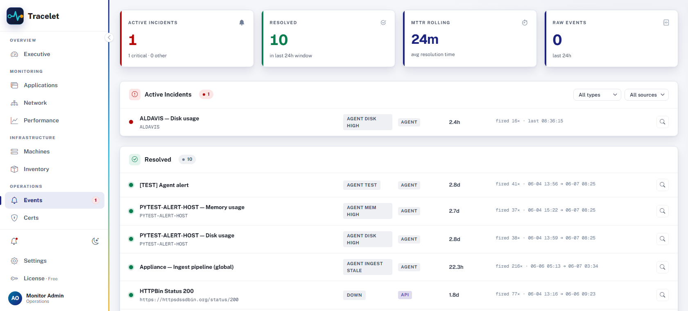Click the AO user avatar

tap(15, 298)
